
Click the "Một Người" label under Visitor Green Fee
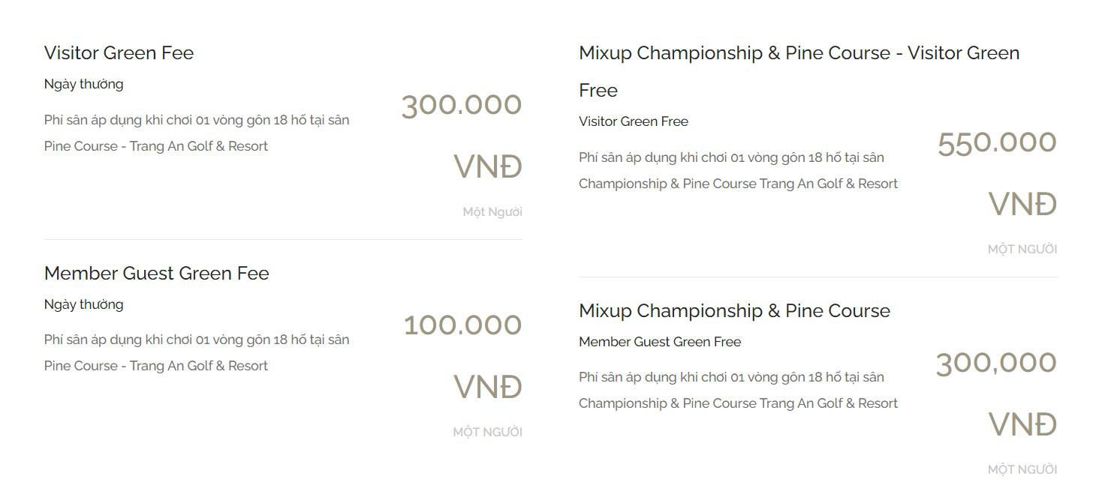(x=492, y=212)
